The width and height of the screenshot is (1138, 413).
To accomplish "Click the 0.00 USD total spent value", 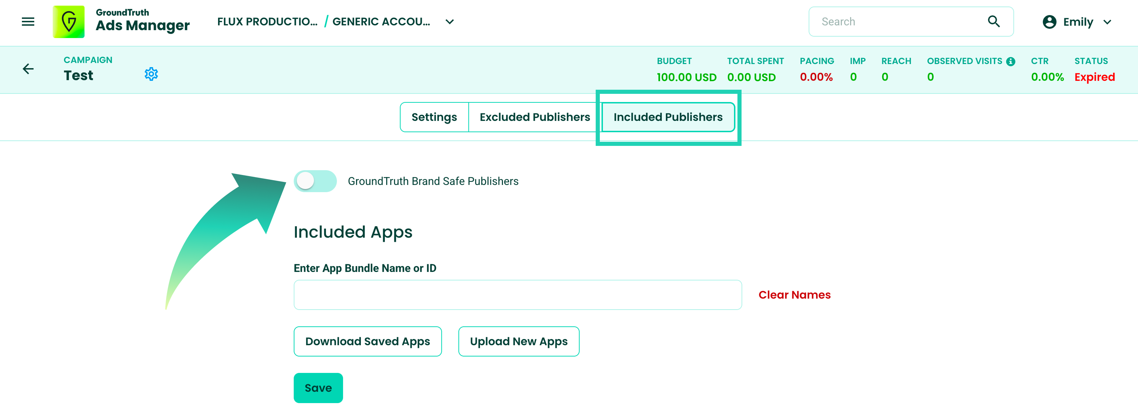I will coord(751,77).
